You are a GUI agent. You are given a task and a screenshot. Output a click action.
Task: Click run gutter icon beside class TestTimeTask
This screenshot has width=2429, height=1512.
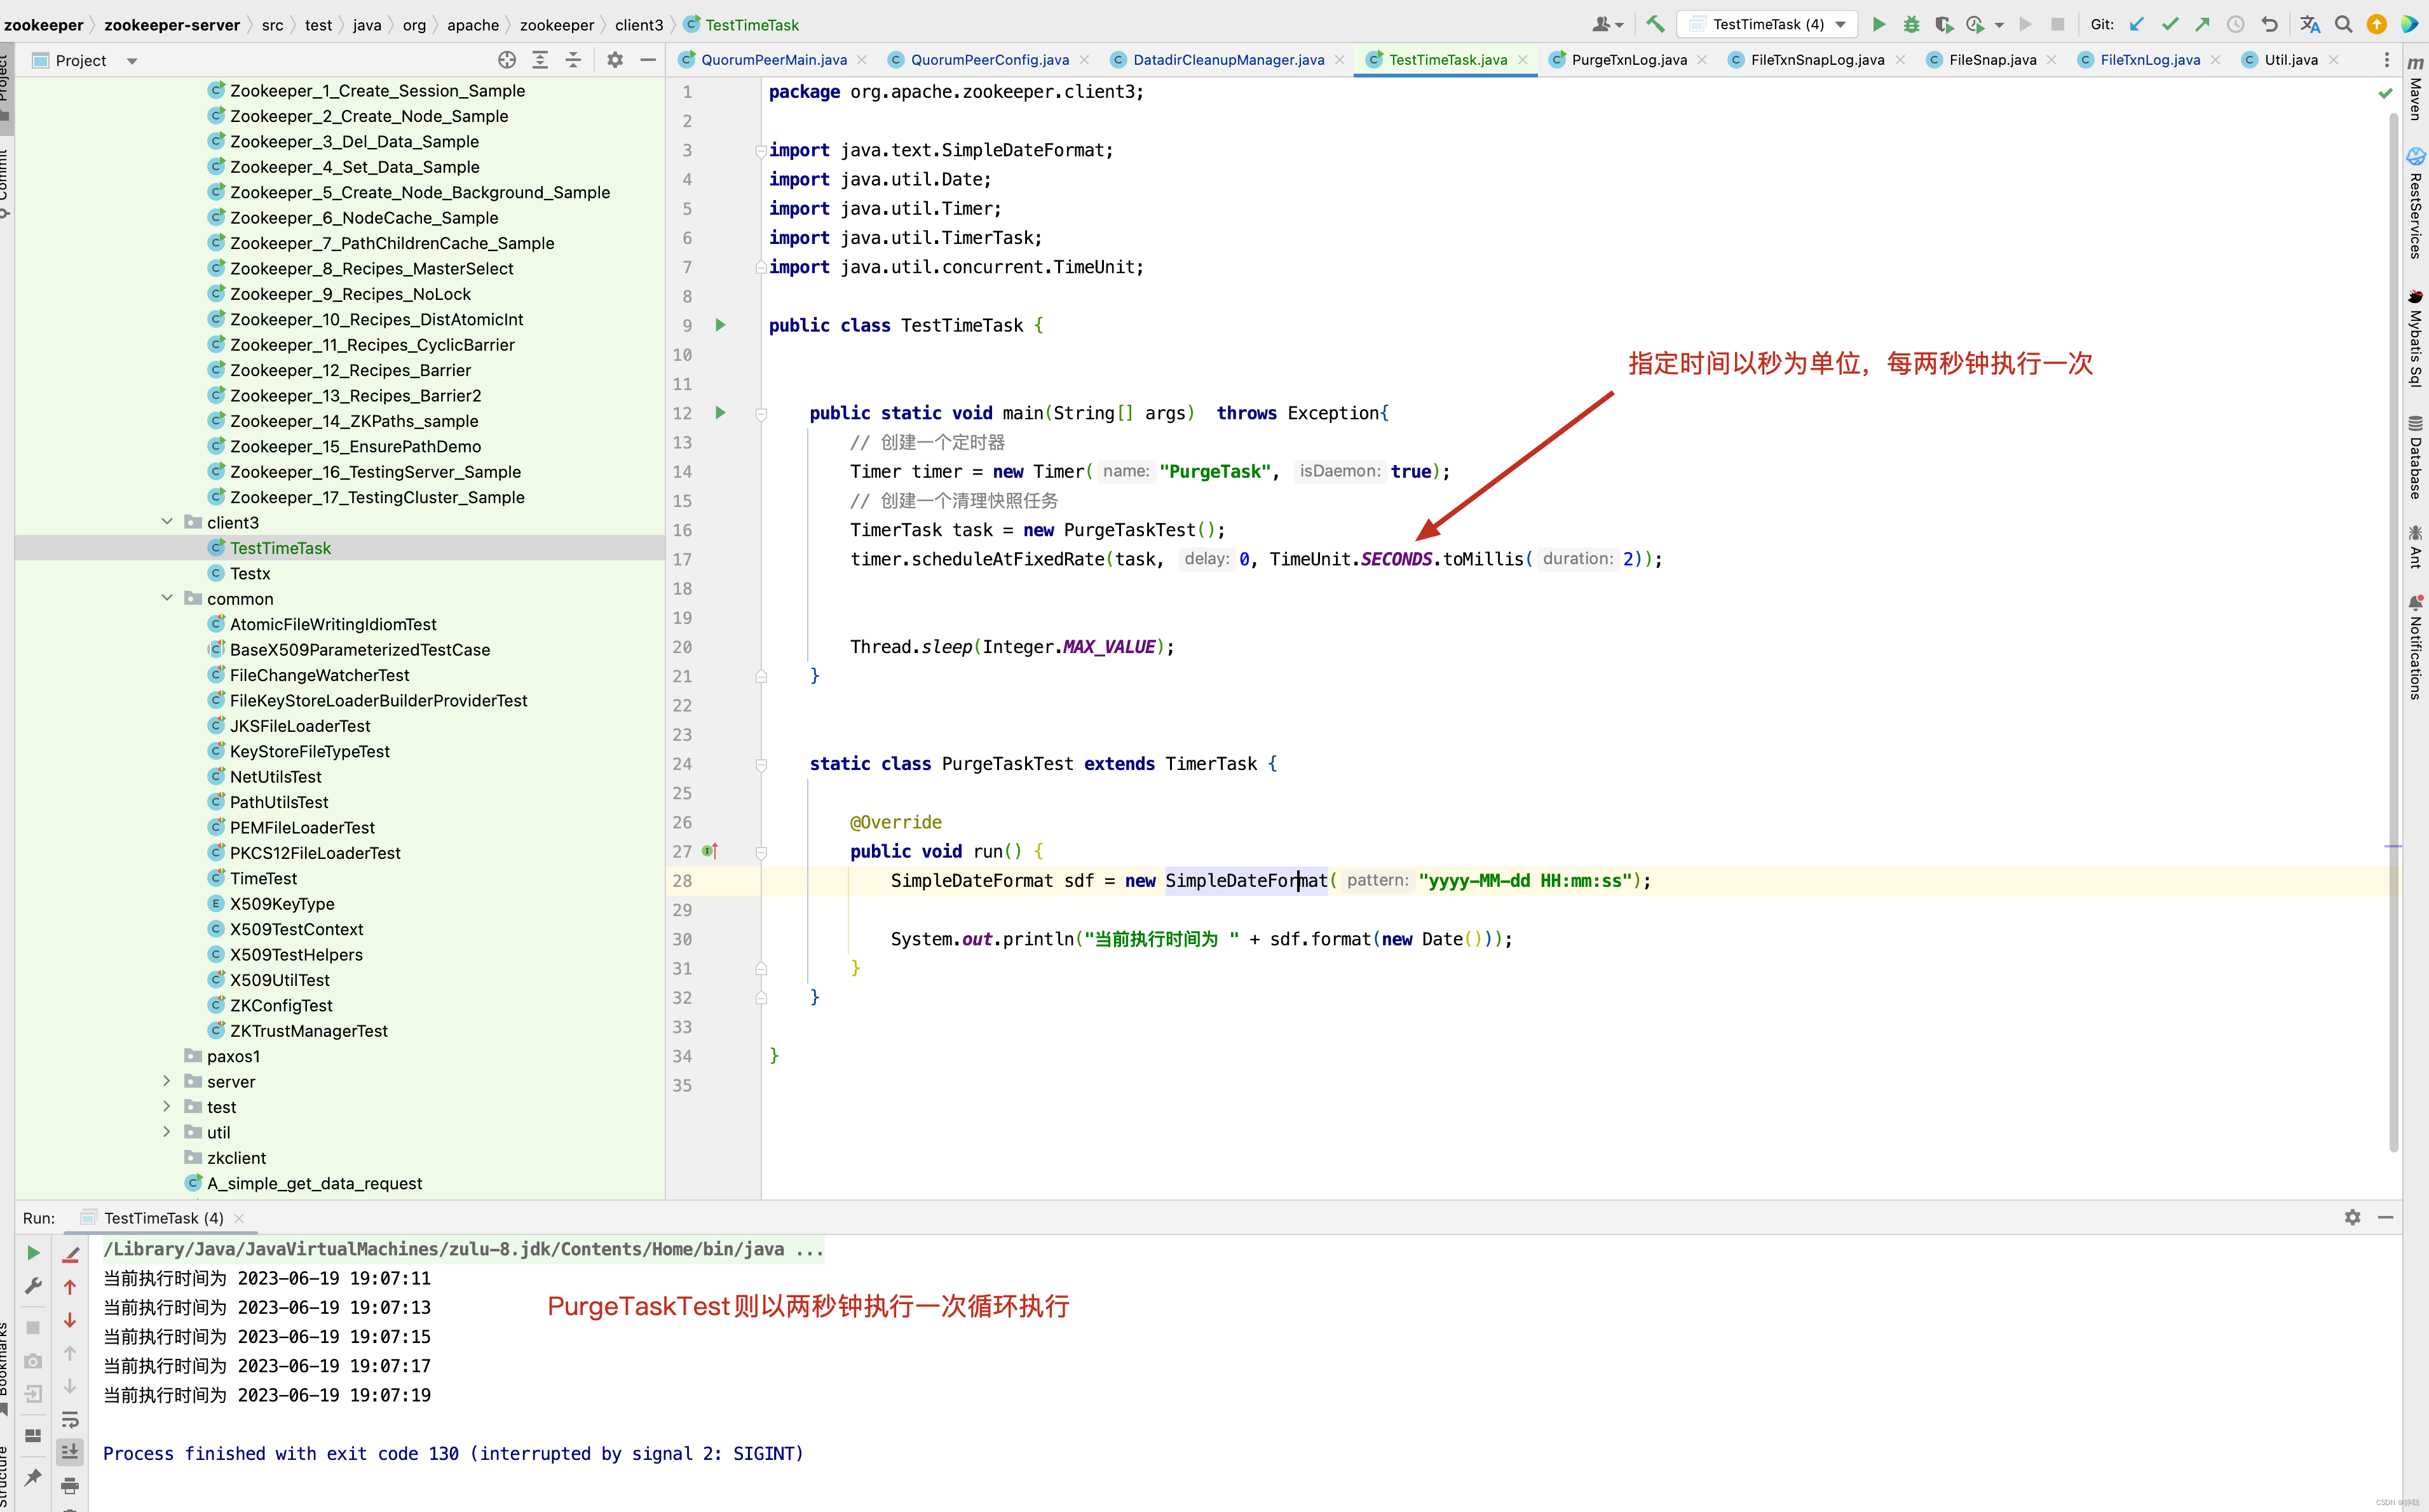[720, 325]
